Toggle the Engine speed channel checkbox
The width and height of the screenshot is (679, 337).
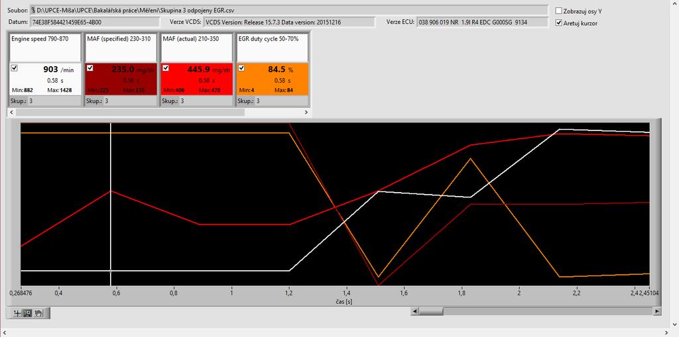point(15,68)
